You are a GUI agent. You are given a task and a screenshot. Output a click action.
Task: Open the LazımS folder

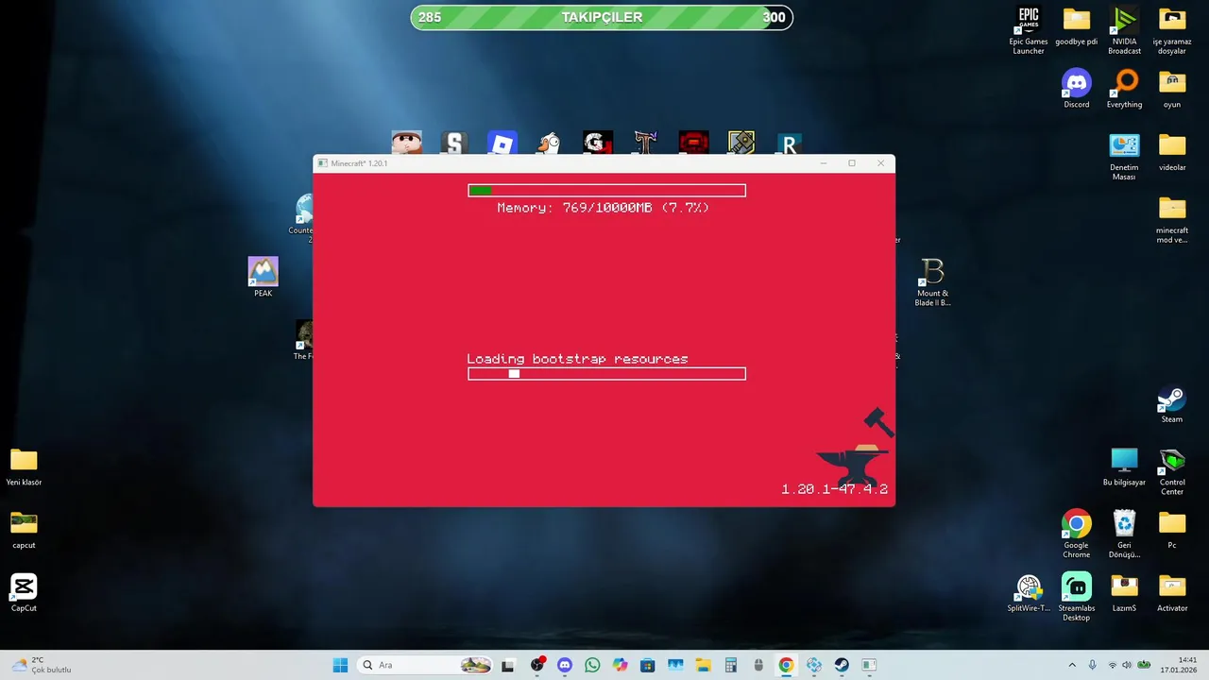pos(1124,593)
